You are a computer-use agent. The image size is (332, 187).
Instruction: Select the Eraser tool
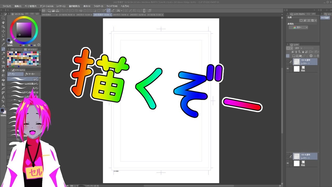coord(3,71)
